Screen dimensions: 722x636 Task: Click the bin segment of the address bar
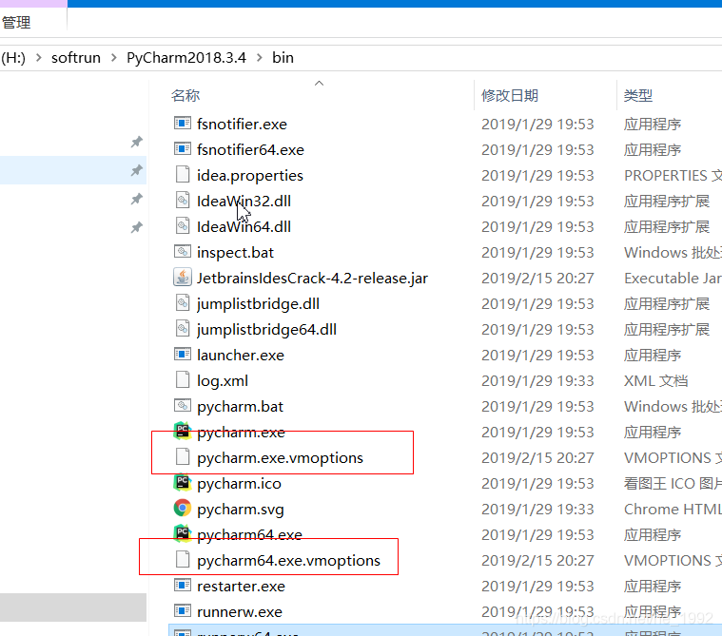click(x=283, y=58)
